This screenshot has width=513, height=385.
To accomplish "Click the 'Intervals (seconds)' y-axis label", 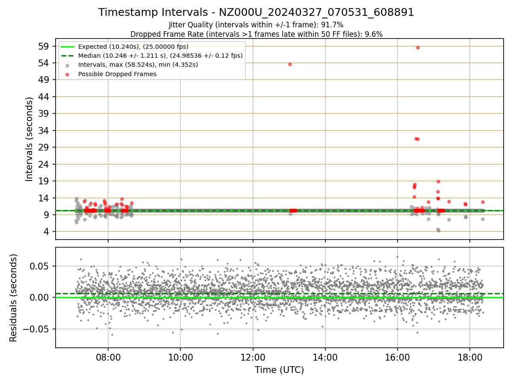I will coord(29,139).
